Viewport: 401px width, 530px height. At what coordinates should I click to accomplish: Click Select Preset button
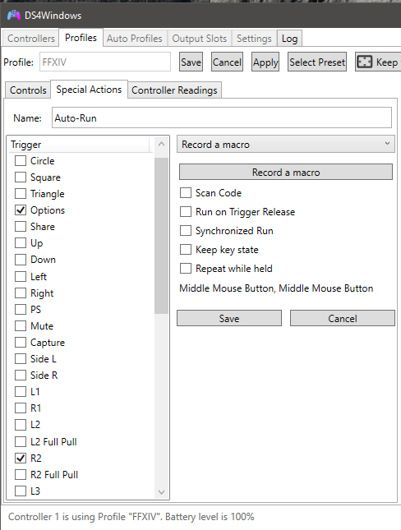(317, 62)
